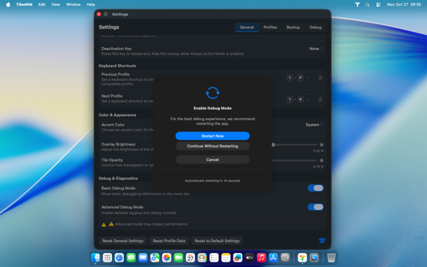The height and width of the screenshot is (267, 427).
Task: Toggle the Basic Debug Mode switch
Action: click(x=316, y=188)
